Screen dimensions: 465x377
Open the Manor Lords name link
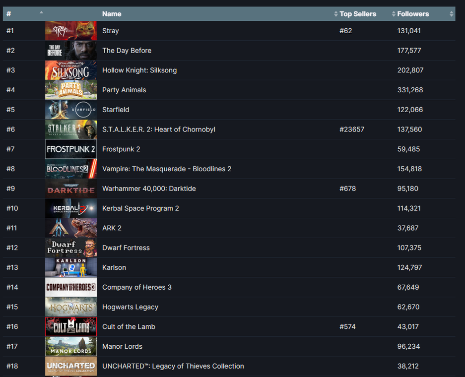click(x=122, y=346)
